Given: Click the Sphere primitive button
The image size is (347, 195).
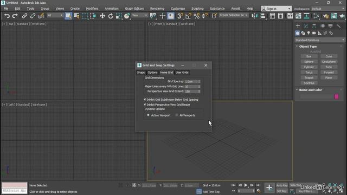Looking at the screenshot, I should tap(309, 62).
